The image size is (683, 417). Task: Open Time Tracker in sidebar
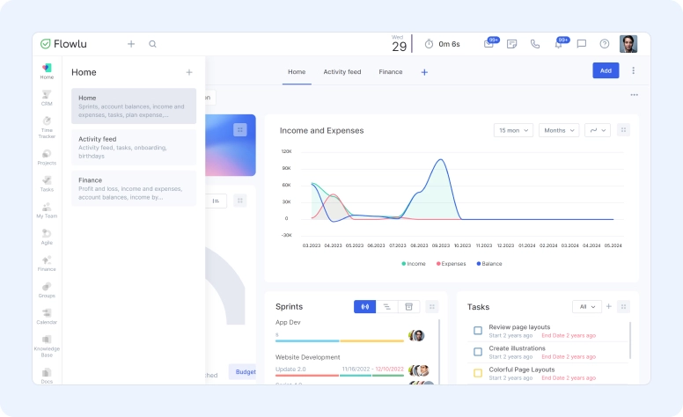pyautogui.click(x=47, y=128)
